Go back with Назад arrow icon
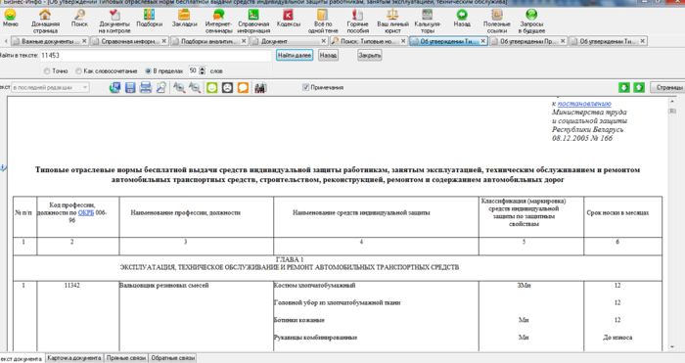This screenshot has width=685, height=363. 462,19
